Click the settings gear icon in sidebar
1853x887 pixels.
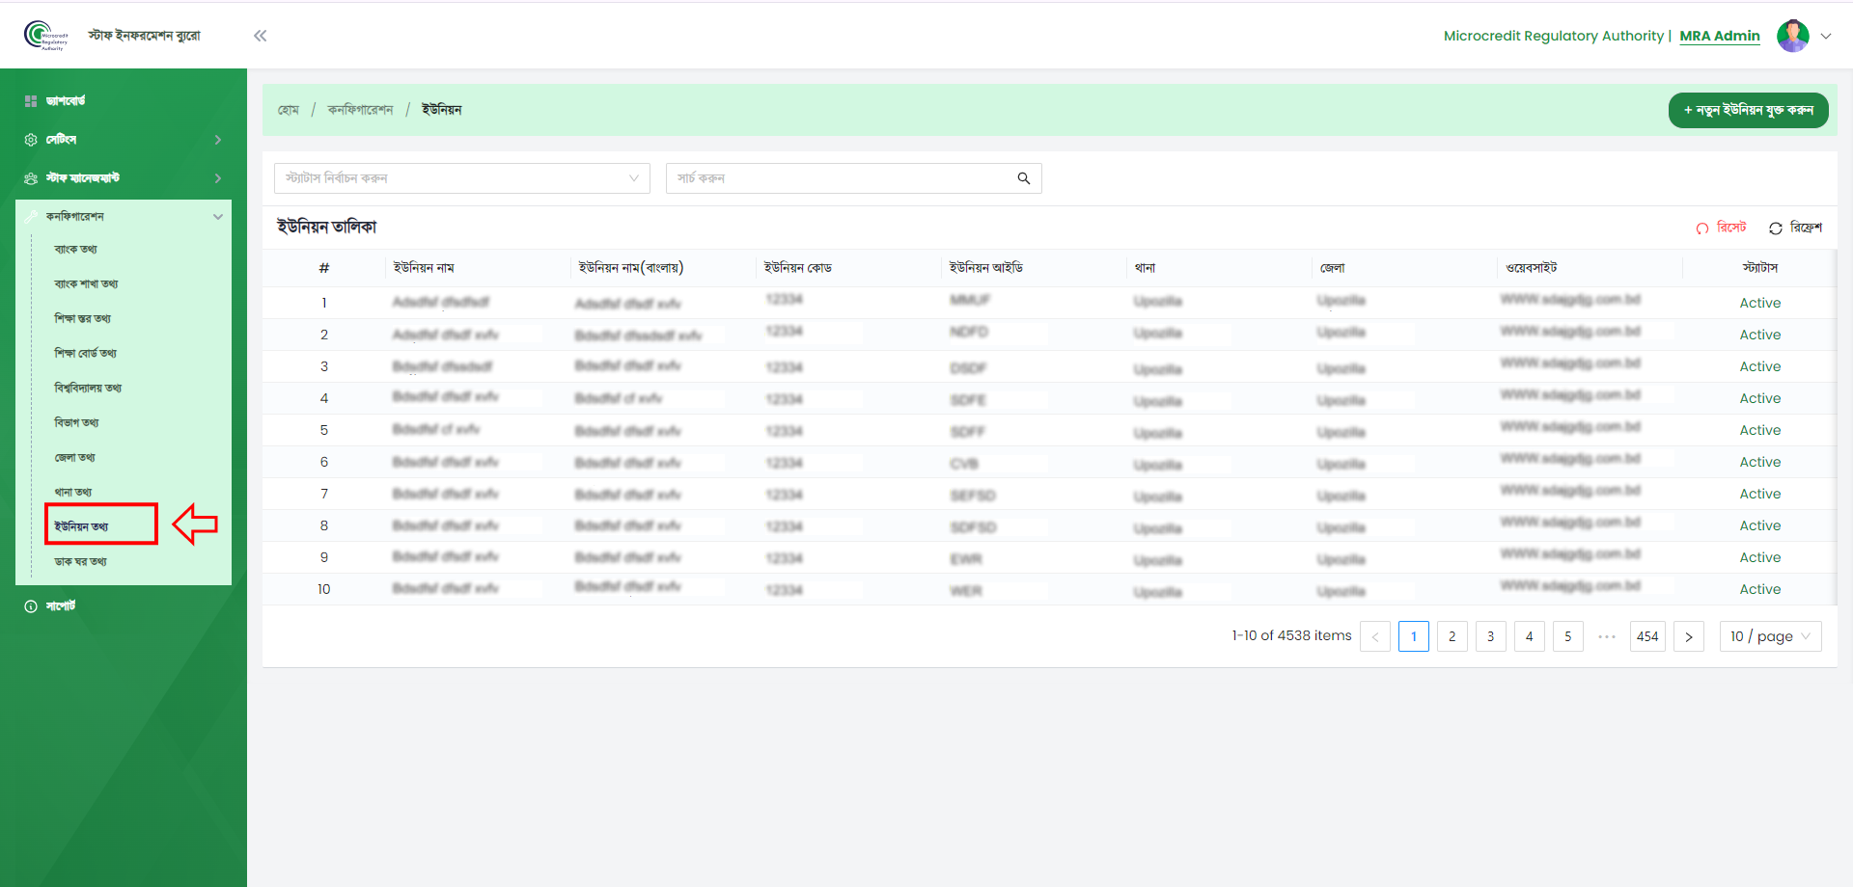click(x=31, y=140)
